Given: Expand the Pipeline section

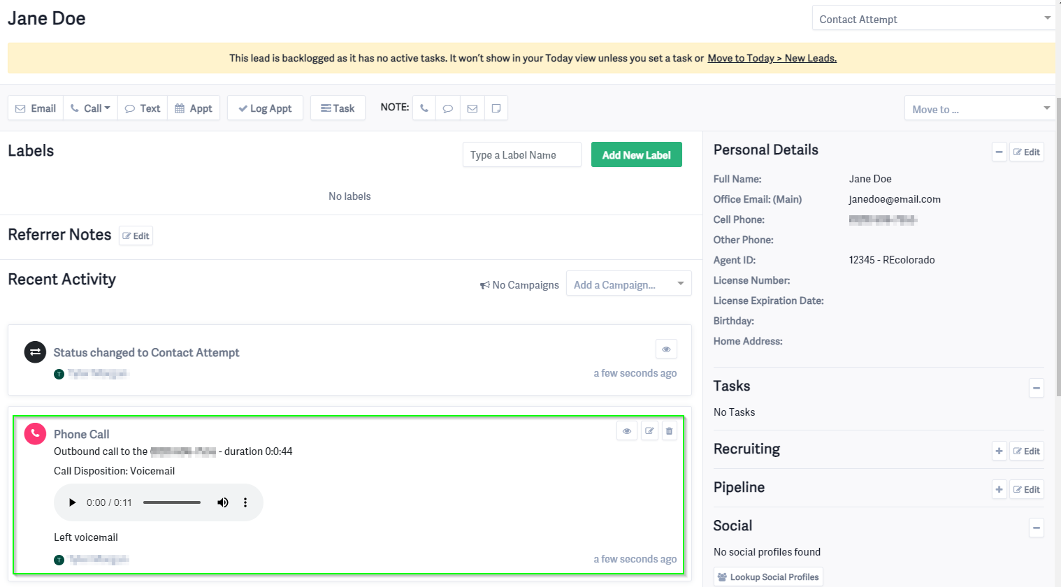Looking at the screenshot, I should point(999,489).
